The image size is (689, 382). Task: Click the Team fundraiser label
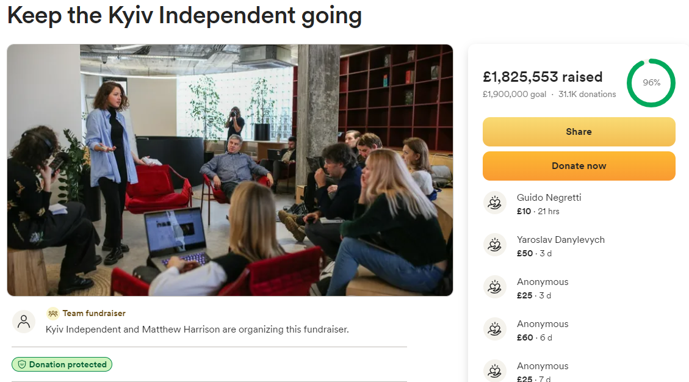(93, 314)
